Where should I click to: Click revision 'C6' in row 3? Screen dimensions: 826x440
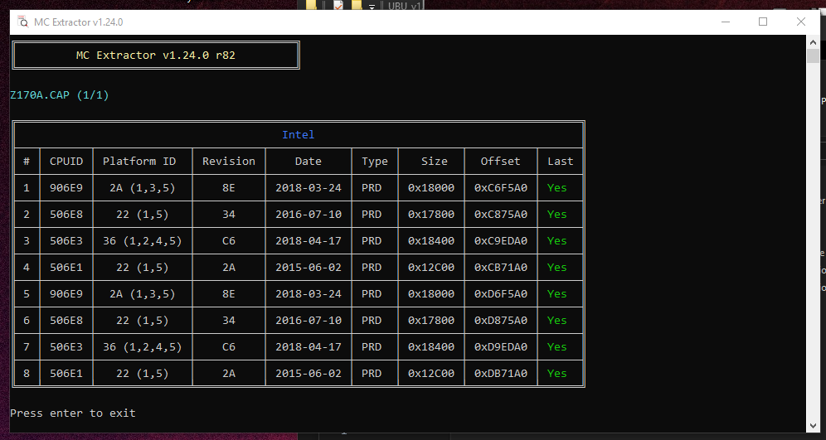point(229,241)
